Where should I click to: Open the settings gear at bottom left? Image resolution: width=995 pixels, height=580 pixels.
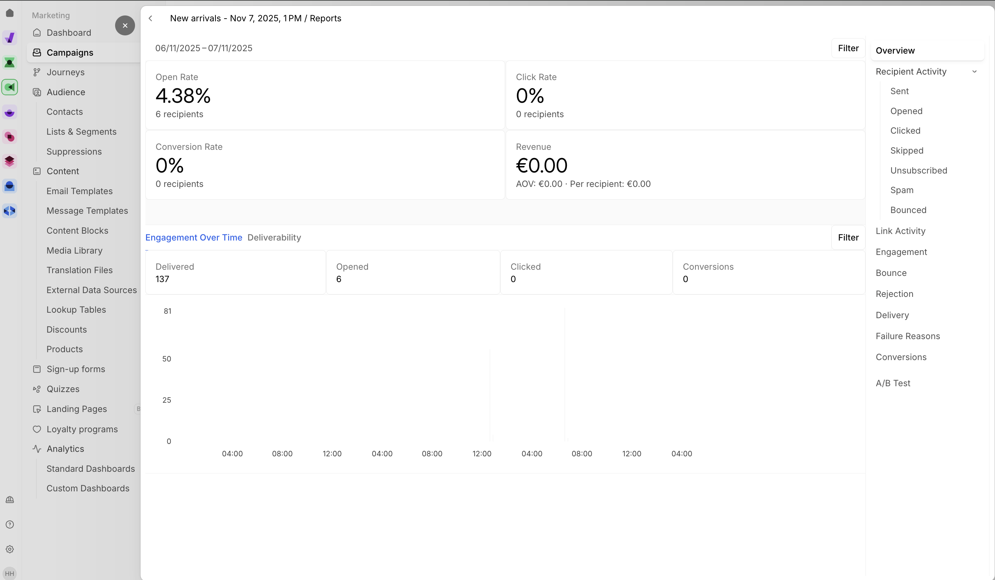10,549
